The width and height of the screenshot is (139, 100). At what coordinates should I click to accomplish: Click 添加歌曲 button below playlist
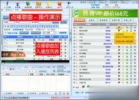pyautogui.click(x=32, y=93)
